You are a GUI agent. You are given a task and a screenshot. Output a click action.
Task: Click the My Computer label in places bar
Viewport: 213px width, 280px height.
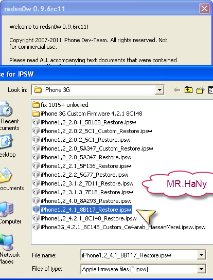point(10,221)
